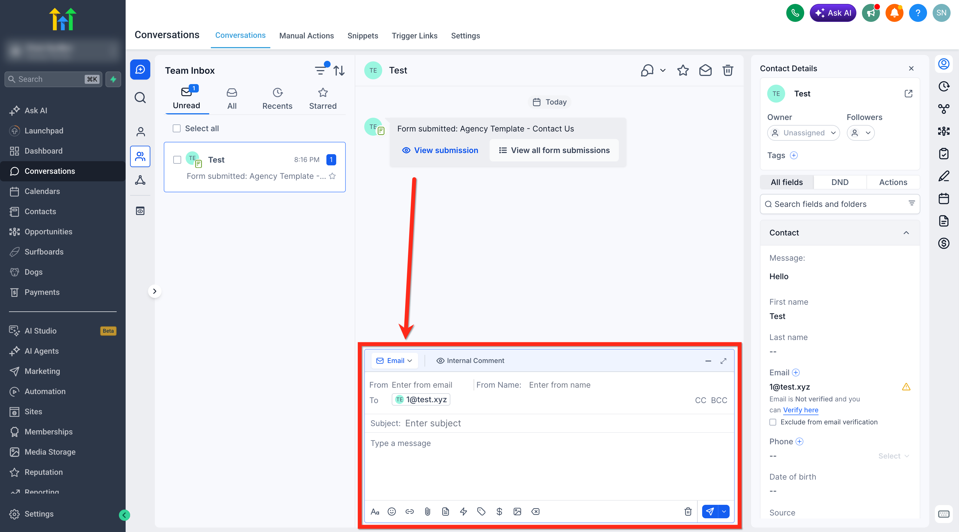Click the request payment dollar icon
Screen dimensions: 959x532
(499, 512)
